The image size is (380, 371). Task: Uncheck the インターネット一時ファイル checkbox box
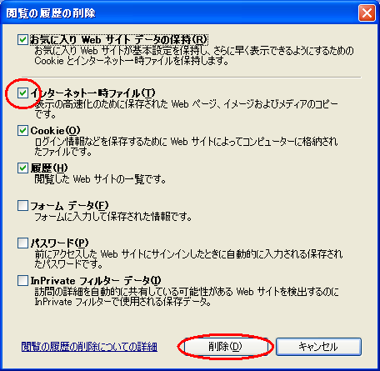[x=22, y=93]
